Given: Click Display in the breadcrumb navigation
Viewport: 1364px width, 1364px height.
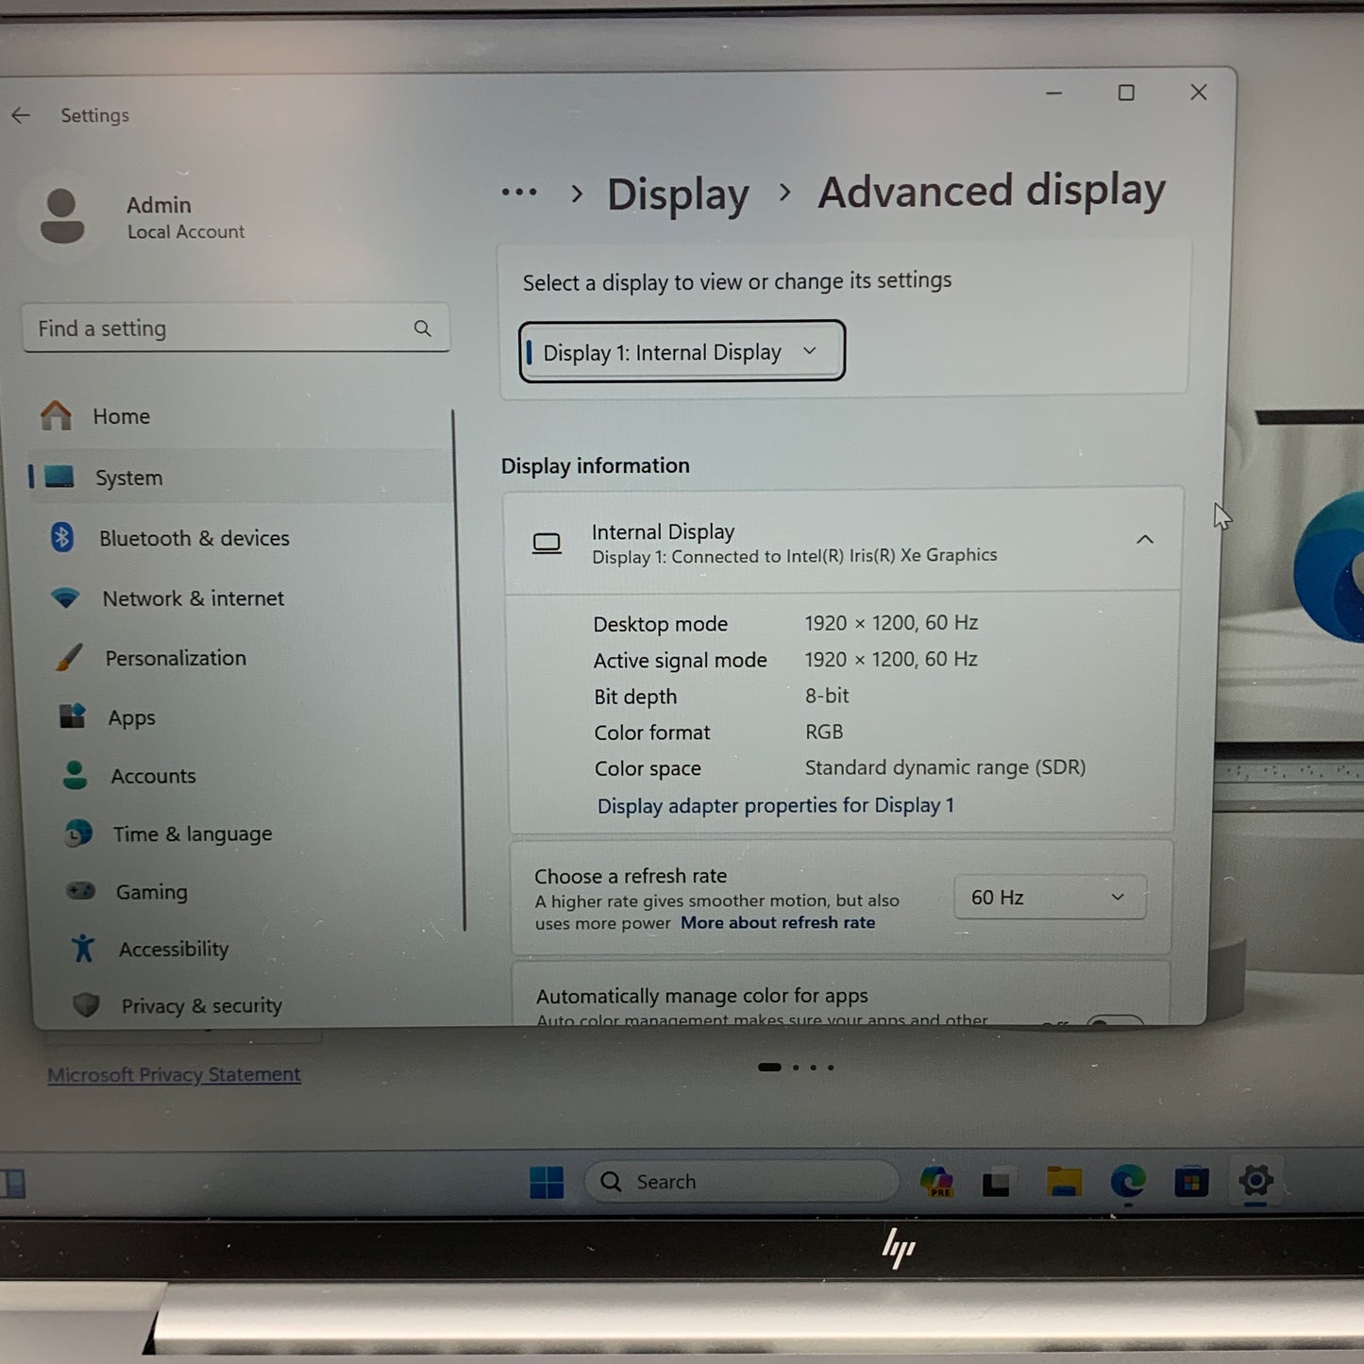Looking at the screenshot, I should (x=678, y=194).
